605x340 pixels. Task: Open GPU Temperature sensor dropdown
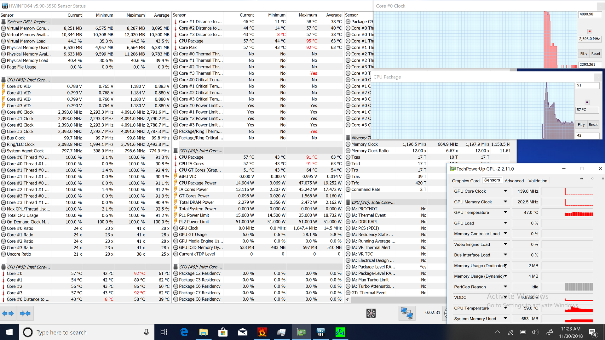pos(505,212)
